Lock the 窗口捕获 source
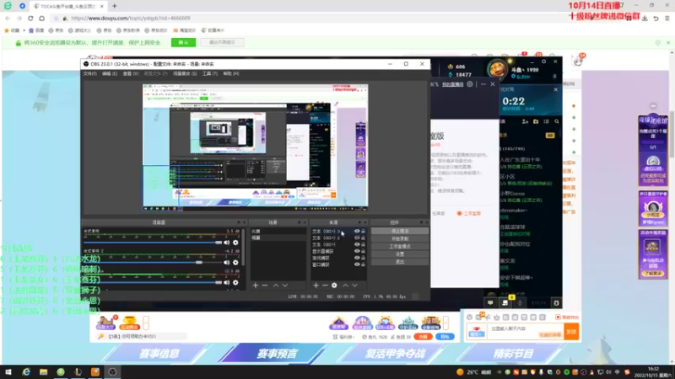Viewport: 675px width, 379px height. 363,264
